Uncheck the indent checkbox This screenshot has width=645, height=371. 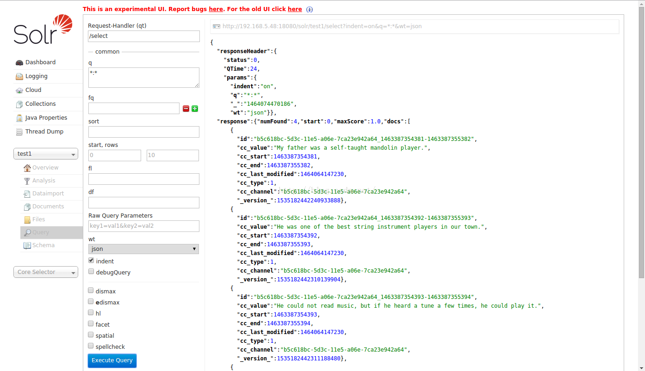click(91, 261)
